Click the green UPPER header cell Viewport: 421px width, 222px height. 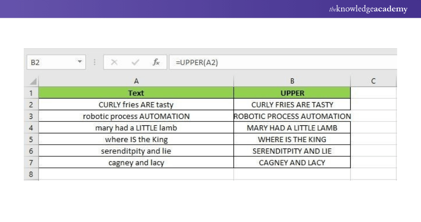point(292,93)
